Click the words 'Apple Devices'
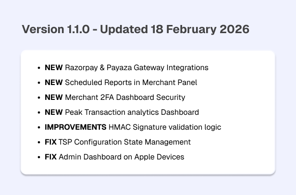The height and width of the screenshot is (195, 296). (160, 157)
